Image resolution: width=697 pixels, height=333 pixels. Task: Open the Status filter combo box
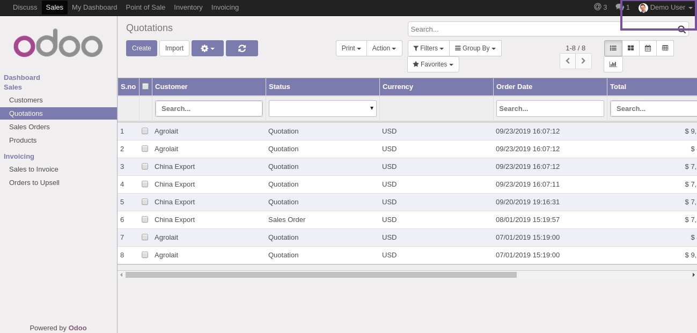point(322,108)
